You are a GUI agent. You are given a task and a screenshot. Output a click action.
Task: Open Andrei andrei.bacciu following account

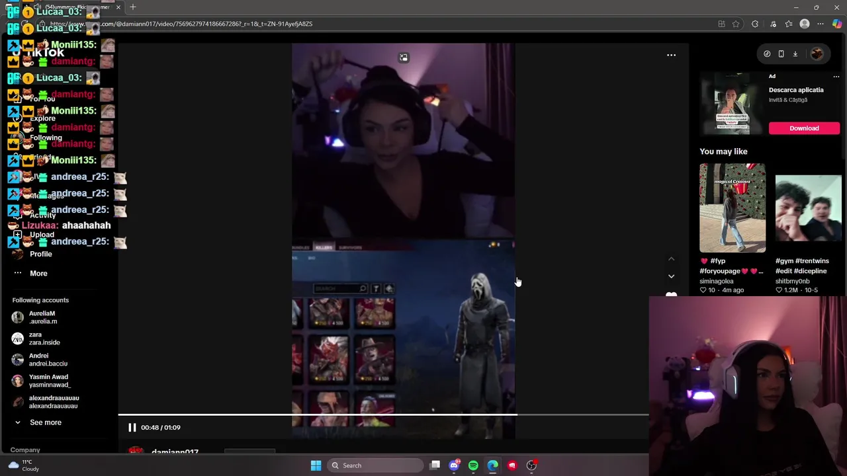click(48, 360)
